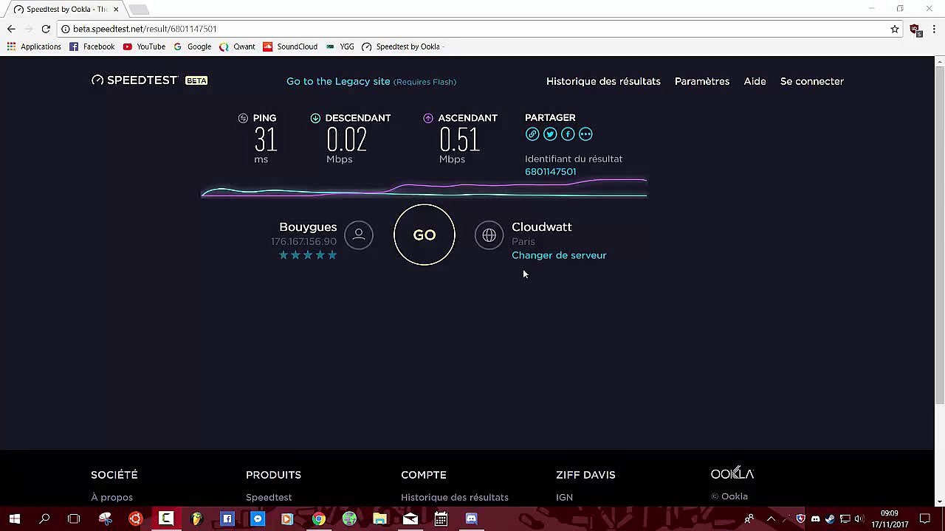The width and height of the screenshot is (945, 531).
Task: Open the YGG bookmark
Action: pyautogui.click(x=340, y=46)
